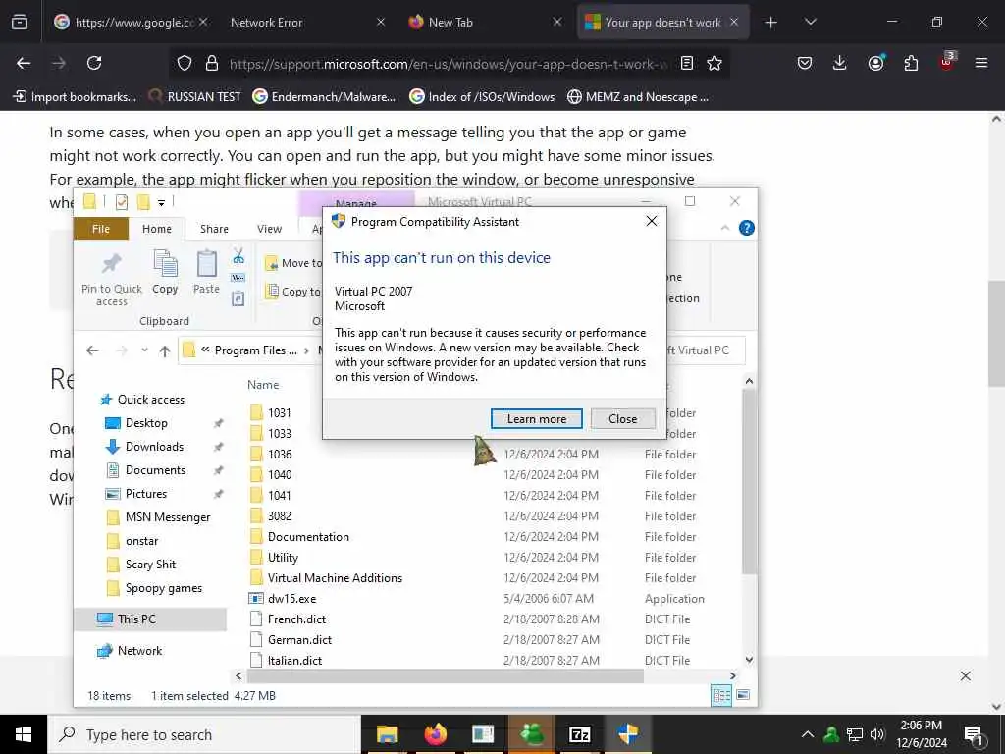Select Downloads in navigation pane

(145, 447)
